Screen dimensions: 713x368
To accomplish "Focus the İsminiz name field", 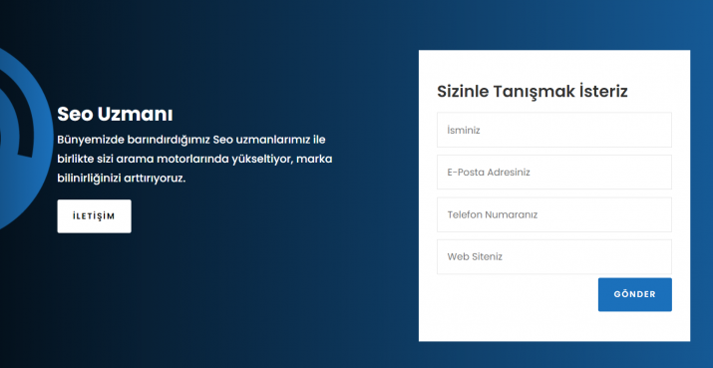I will tap(554, 130).
